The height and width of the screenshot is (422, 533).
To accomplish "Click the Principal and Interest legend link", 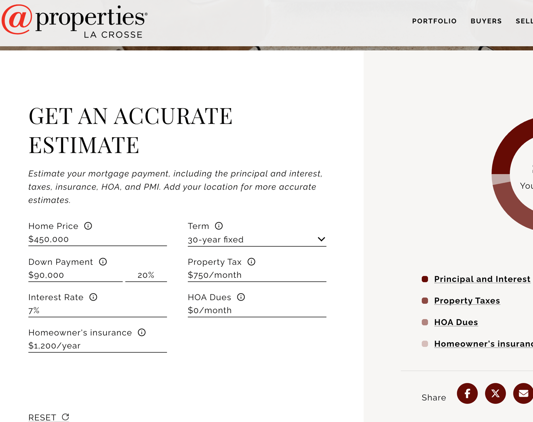I will pos(482,279).
